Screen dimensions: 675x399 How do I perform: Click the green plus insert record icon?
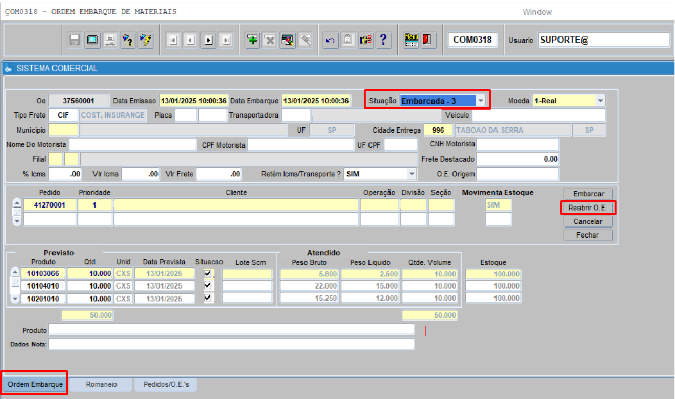pos(252,40)
